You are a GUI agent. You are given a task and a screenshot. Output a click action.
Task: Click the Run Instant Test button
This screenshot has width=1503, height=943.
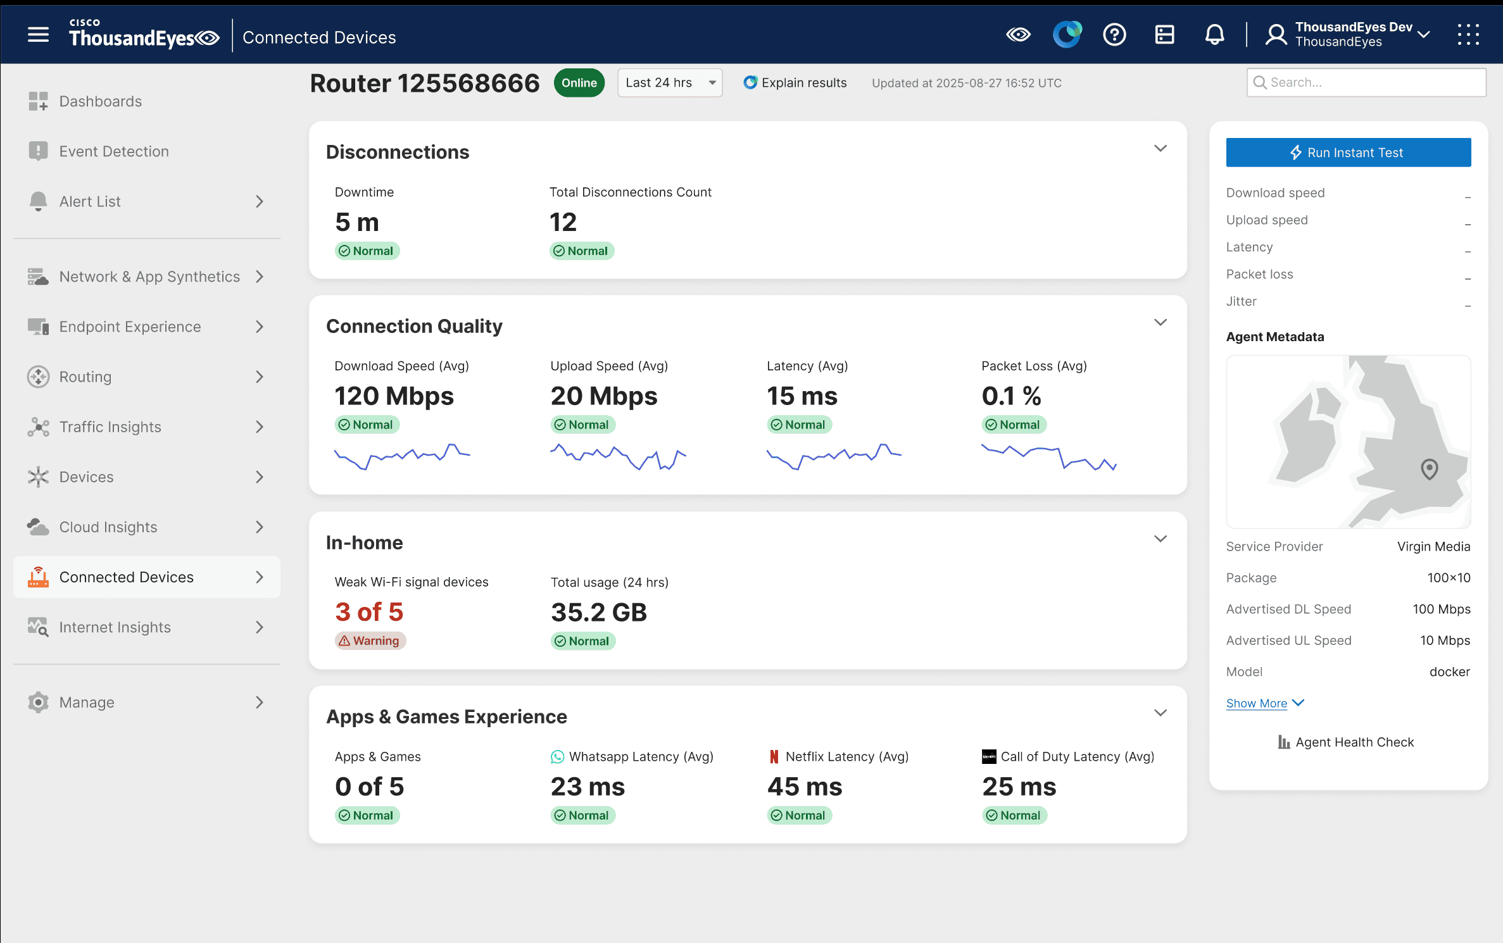pos(1348,152)
